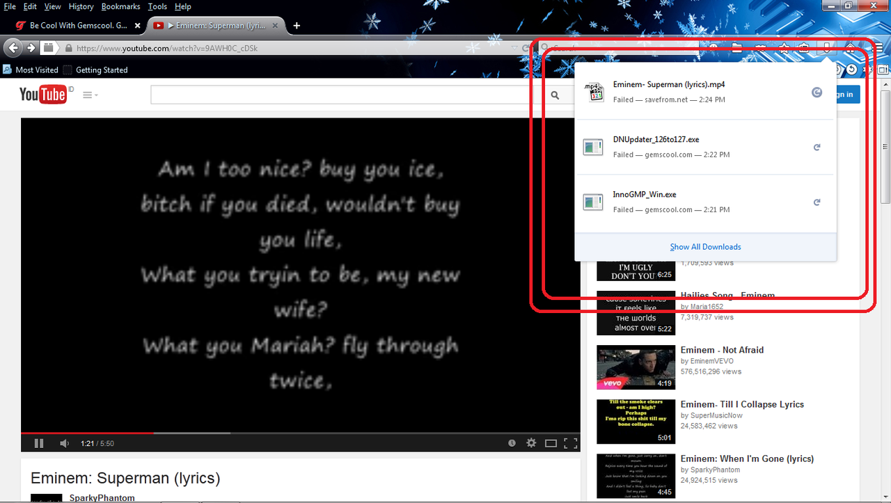891x503 pixels.
Task: Click the YouTube search magnifier button
Action: (x=555, y=95)
